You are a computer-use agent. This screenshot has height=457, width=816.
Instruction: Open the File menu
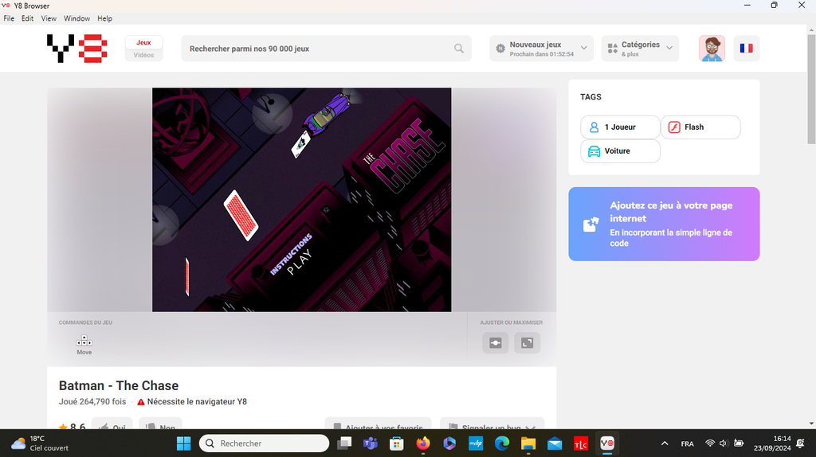click(9, 18)
